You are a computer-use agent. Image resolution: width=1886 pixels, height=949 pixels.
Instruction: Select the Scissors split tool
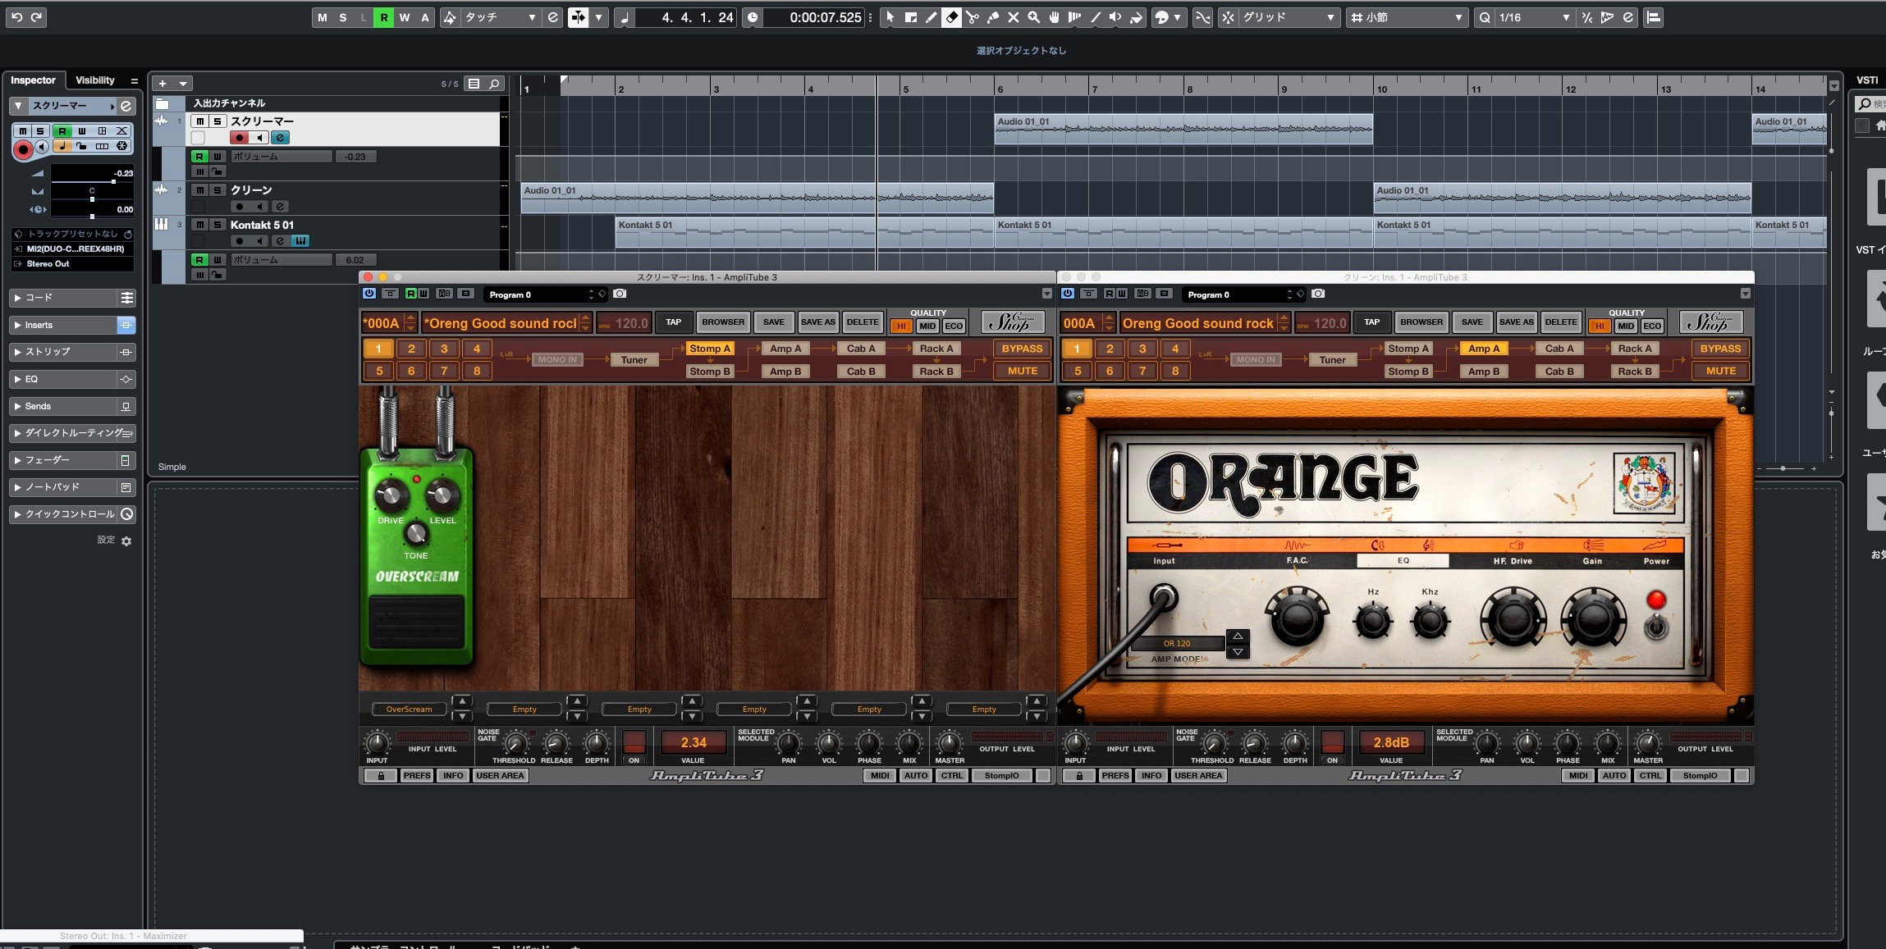point(973,17)
